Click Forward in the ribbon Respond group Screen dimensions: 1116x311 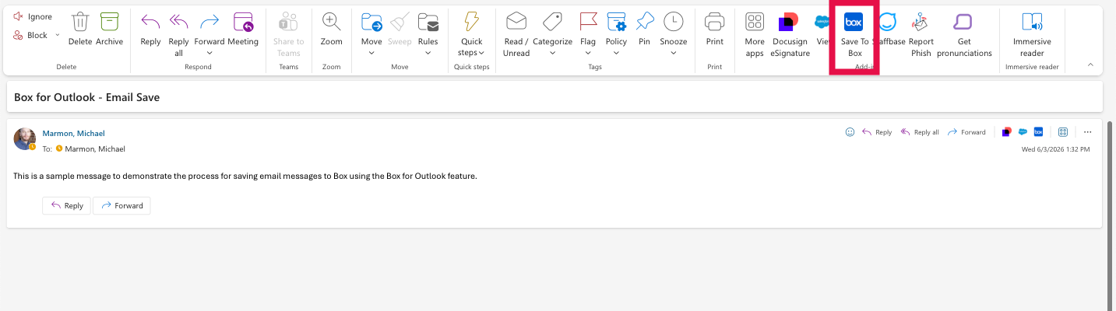tap(209, 30)
